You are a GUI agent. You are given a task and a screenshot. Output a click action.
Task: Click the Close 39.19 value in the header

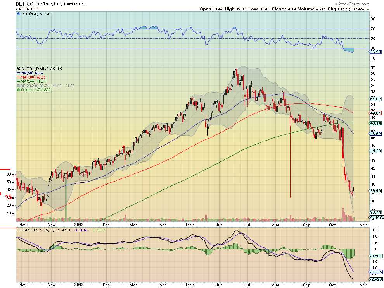point(284,9)
